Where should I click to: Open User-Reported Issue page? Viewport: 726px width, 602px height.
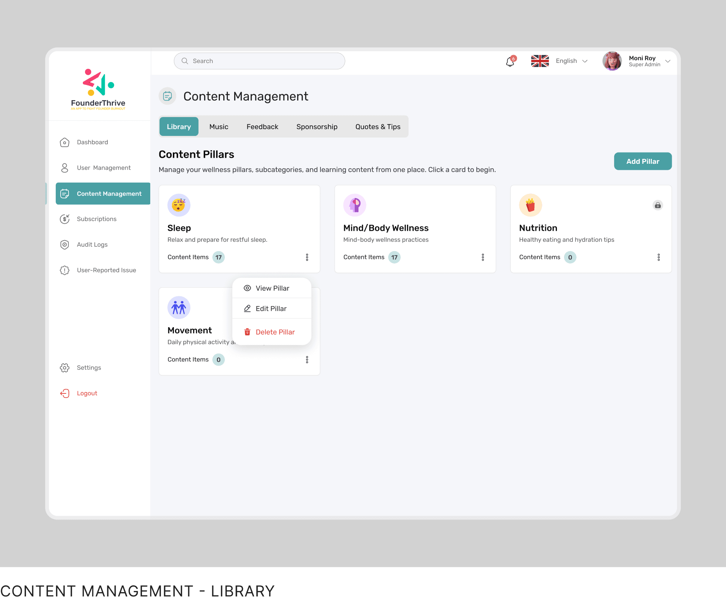[x=106, y=270]
